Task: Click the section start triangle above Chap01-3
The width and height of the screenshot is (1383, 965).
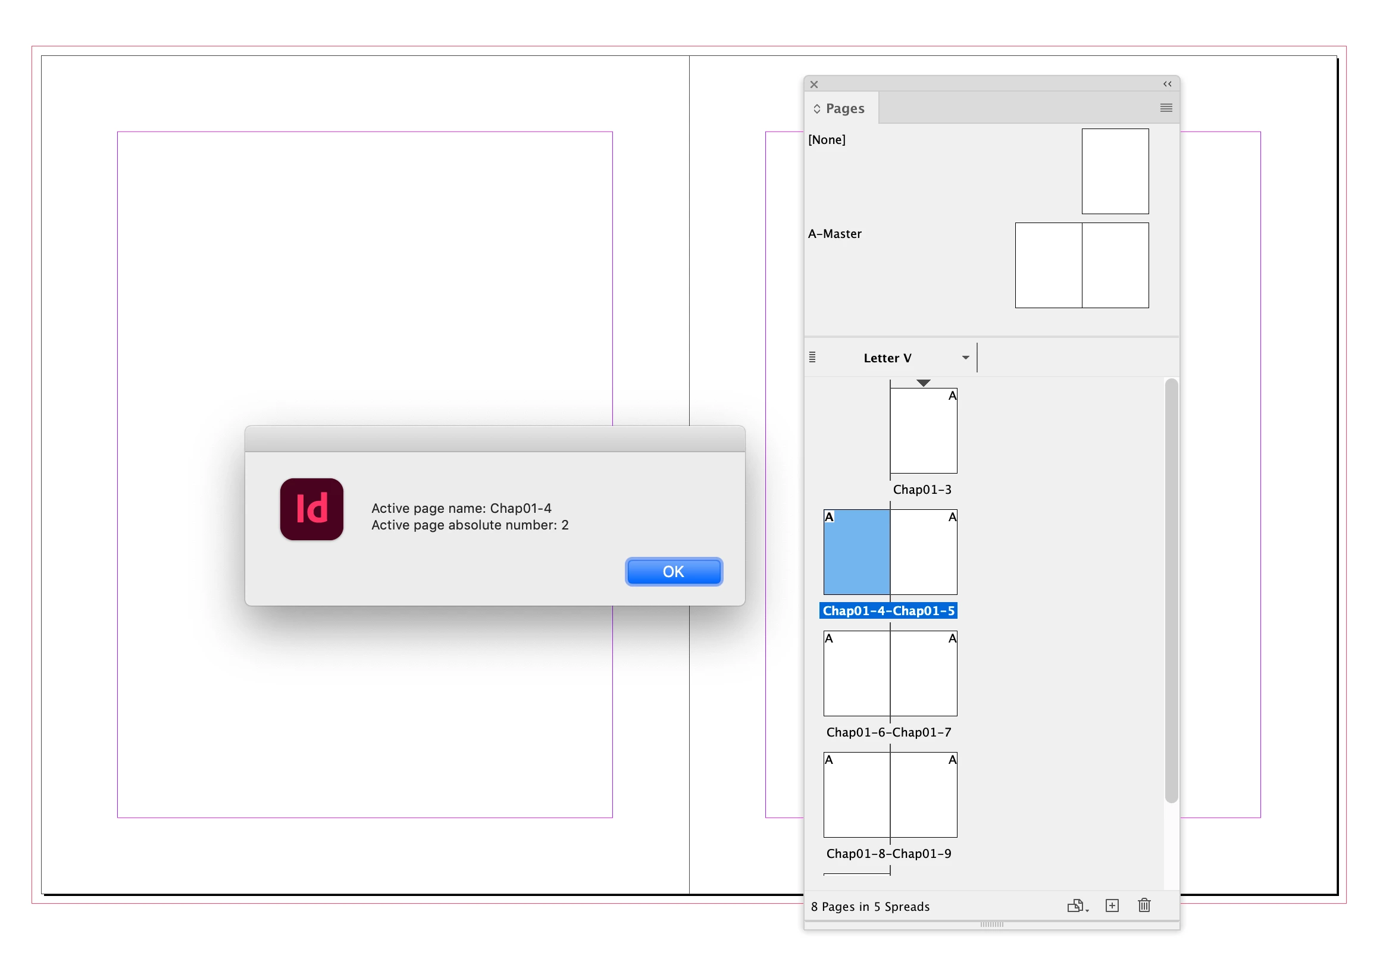Action: 923,383
